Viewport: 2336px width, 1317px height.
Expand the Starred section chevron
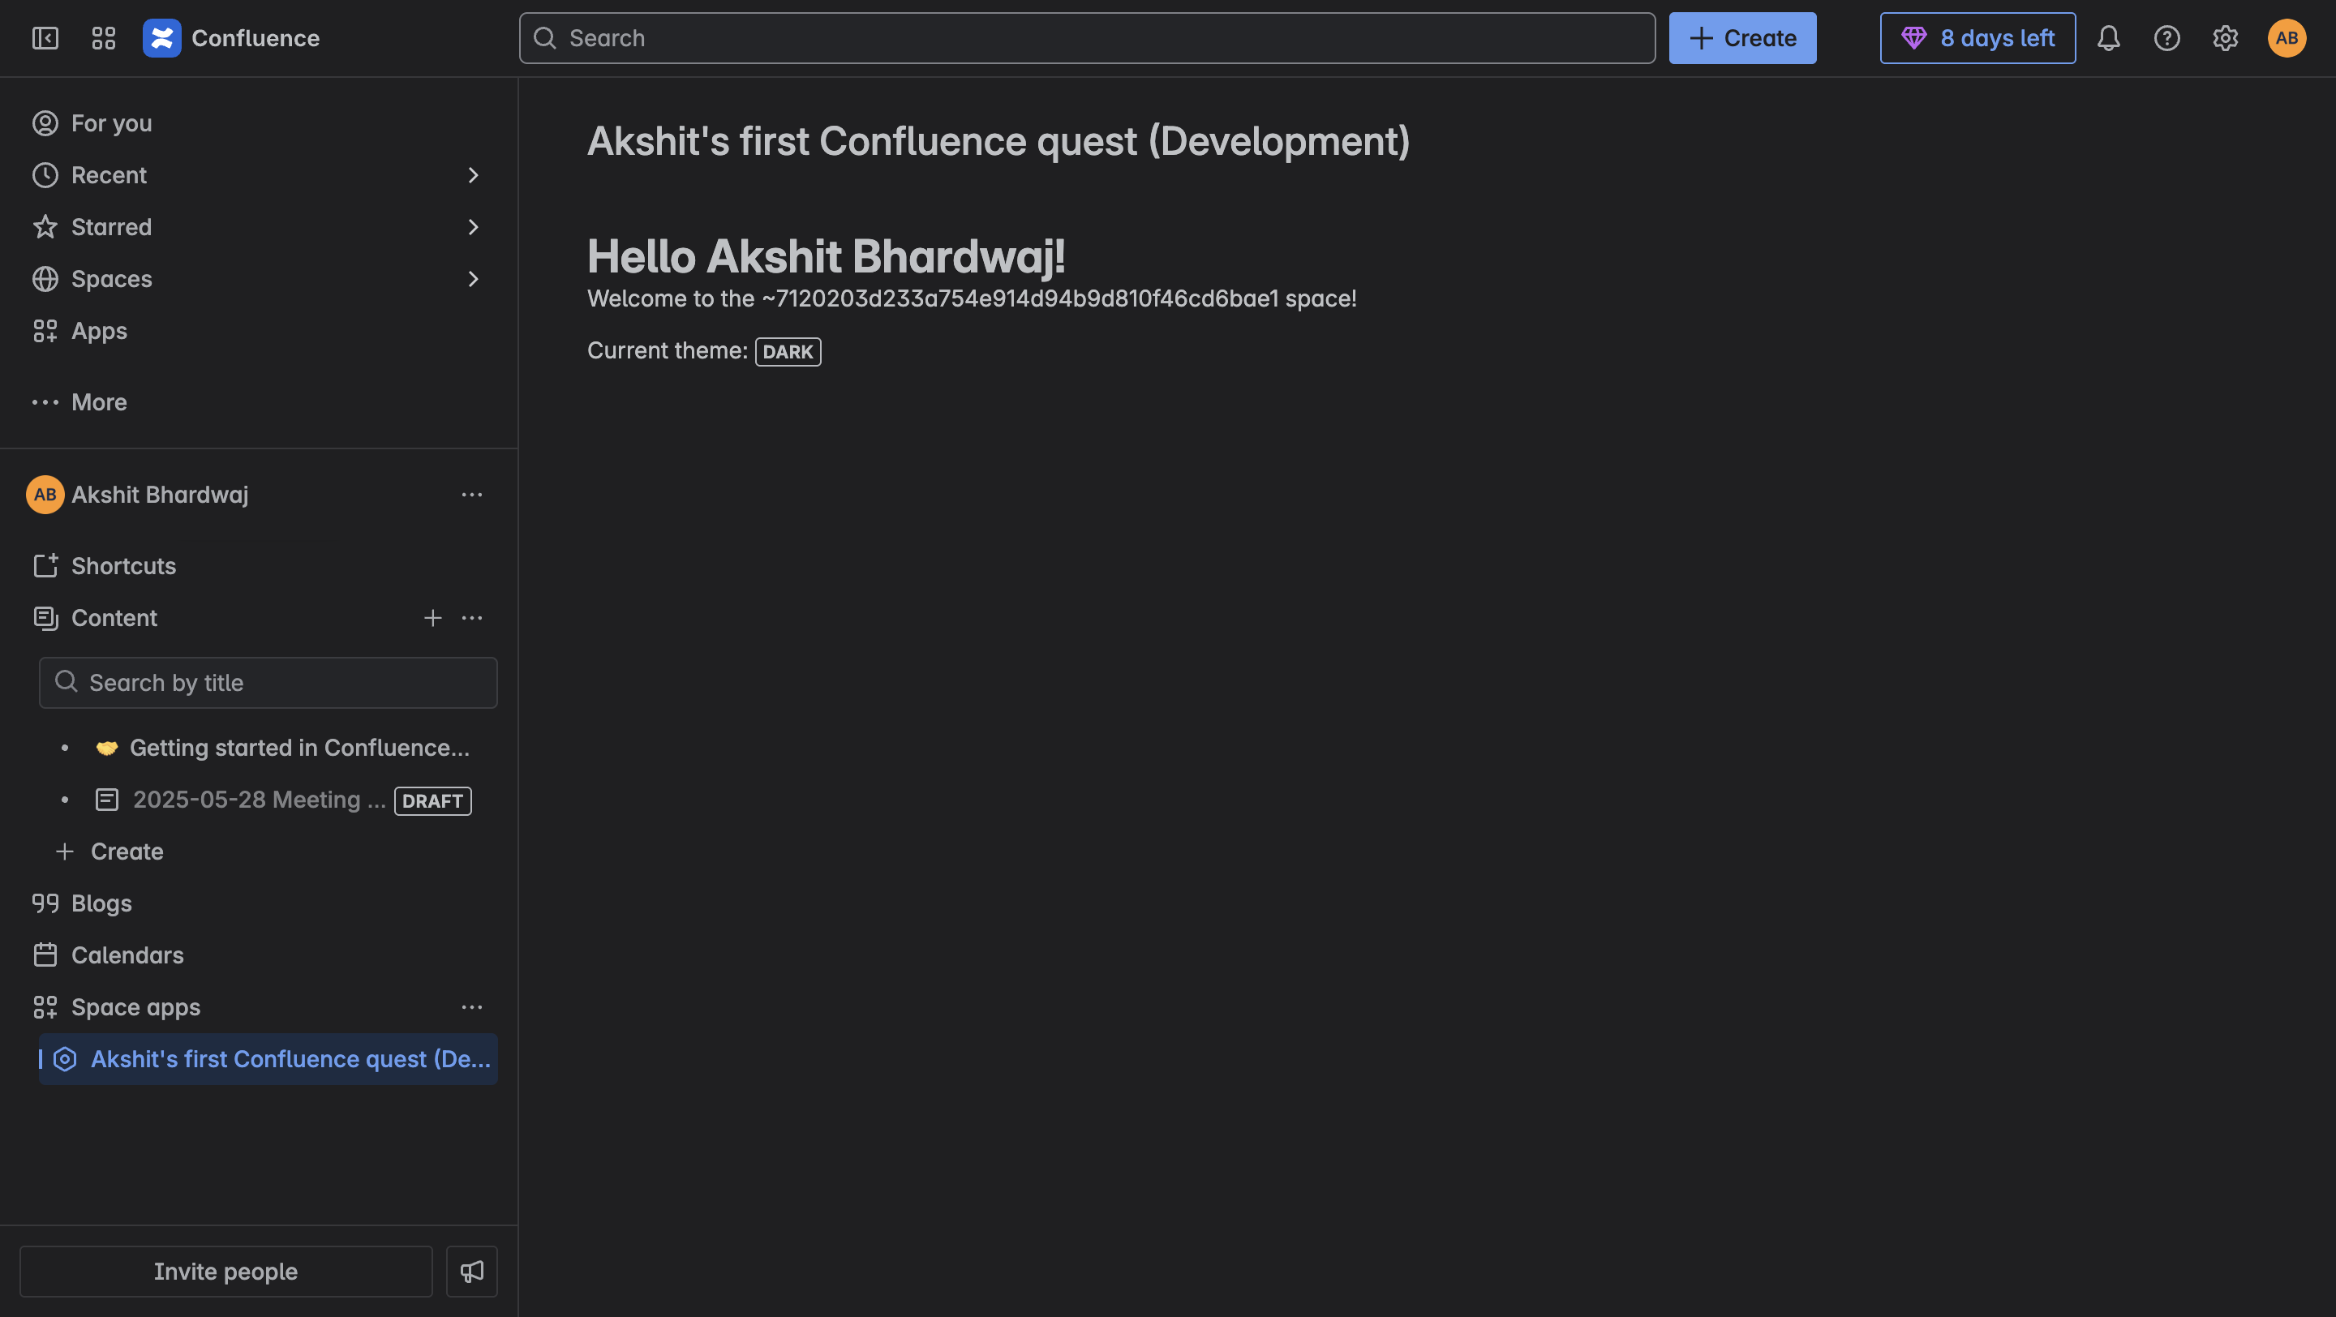tap(472, 226)
